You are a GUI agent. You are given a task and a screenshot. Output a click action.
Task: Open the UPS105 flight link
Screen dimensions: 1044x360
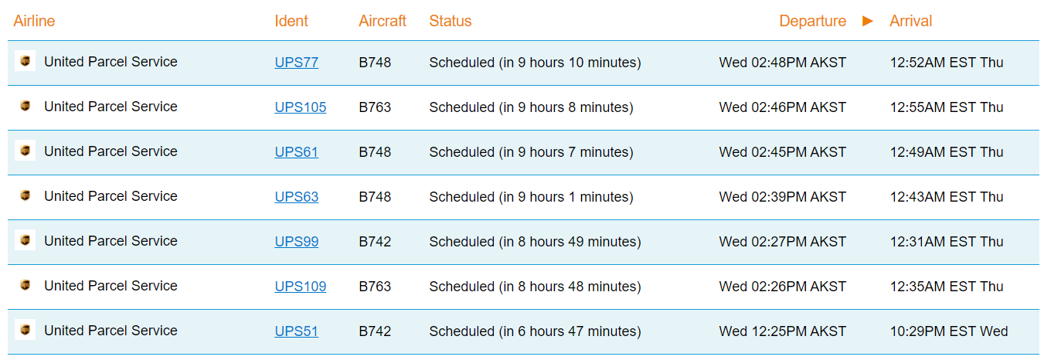click(301, 107)
